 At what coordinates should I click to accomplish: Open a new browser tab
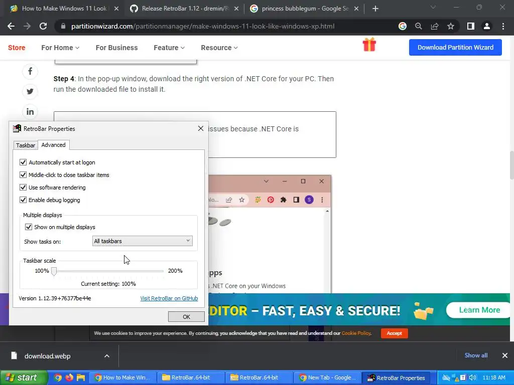(375, 9)
